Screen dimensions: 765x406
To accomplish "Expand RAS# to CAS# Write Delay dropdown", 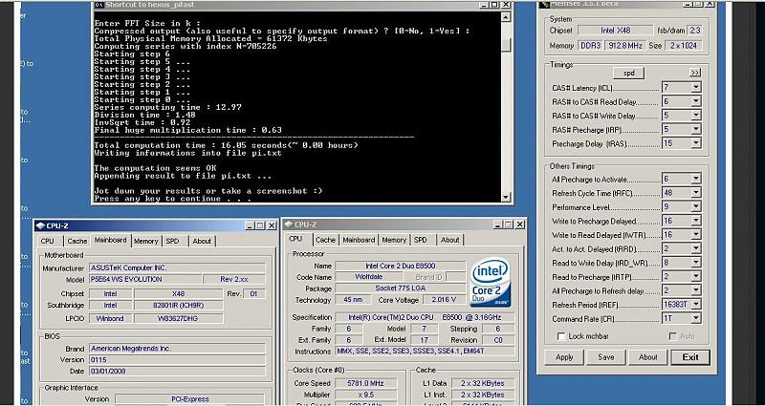I will 696,116.
